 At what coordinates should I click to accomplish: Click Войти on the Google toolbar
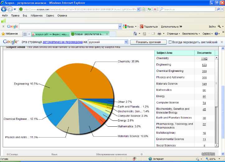pyautogui.click(x=212, y=27)
